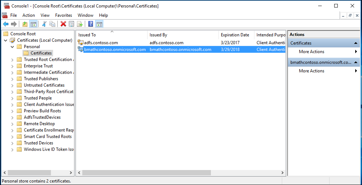362x185 pixels.
Task: Expand the Certificate Enrollment Requests node
Action: click(12, 130)
